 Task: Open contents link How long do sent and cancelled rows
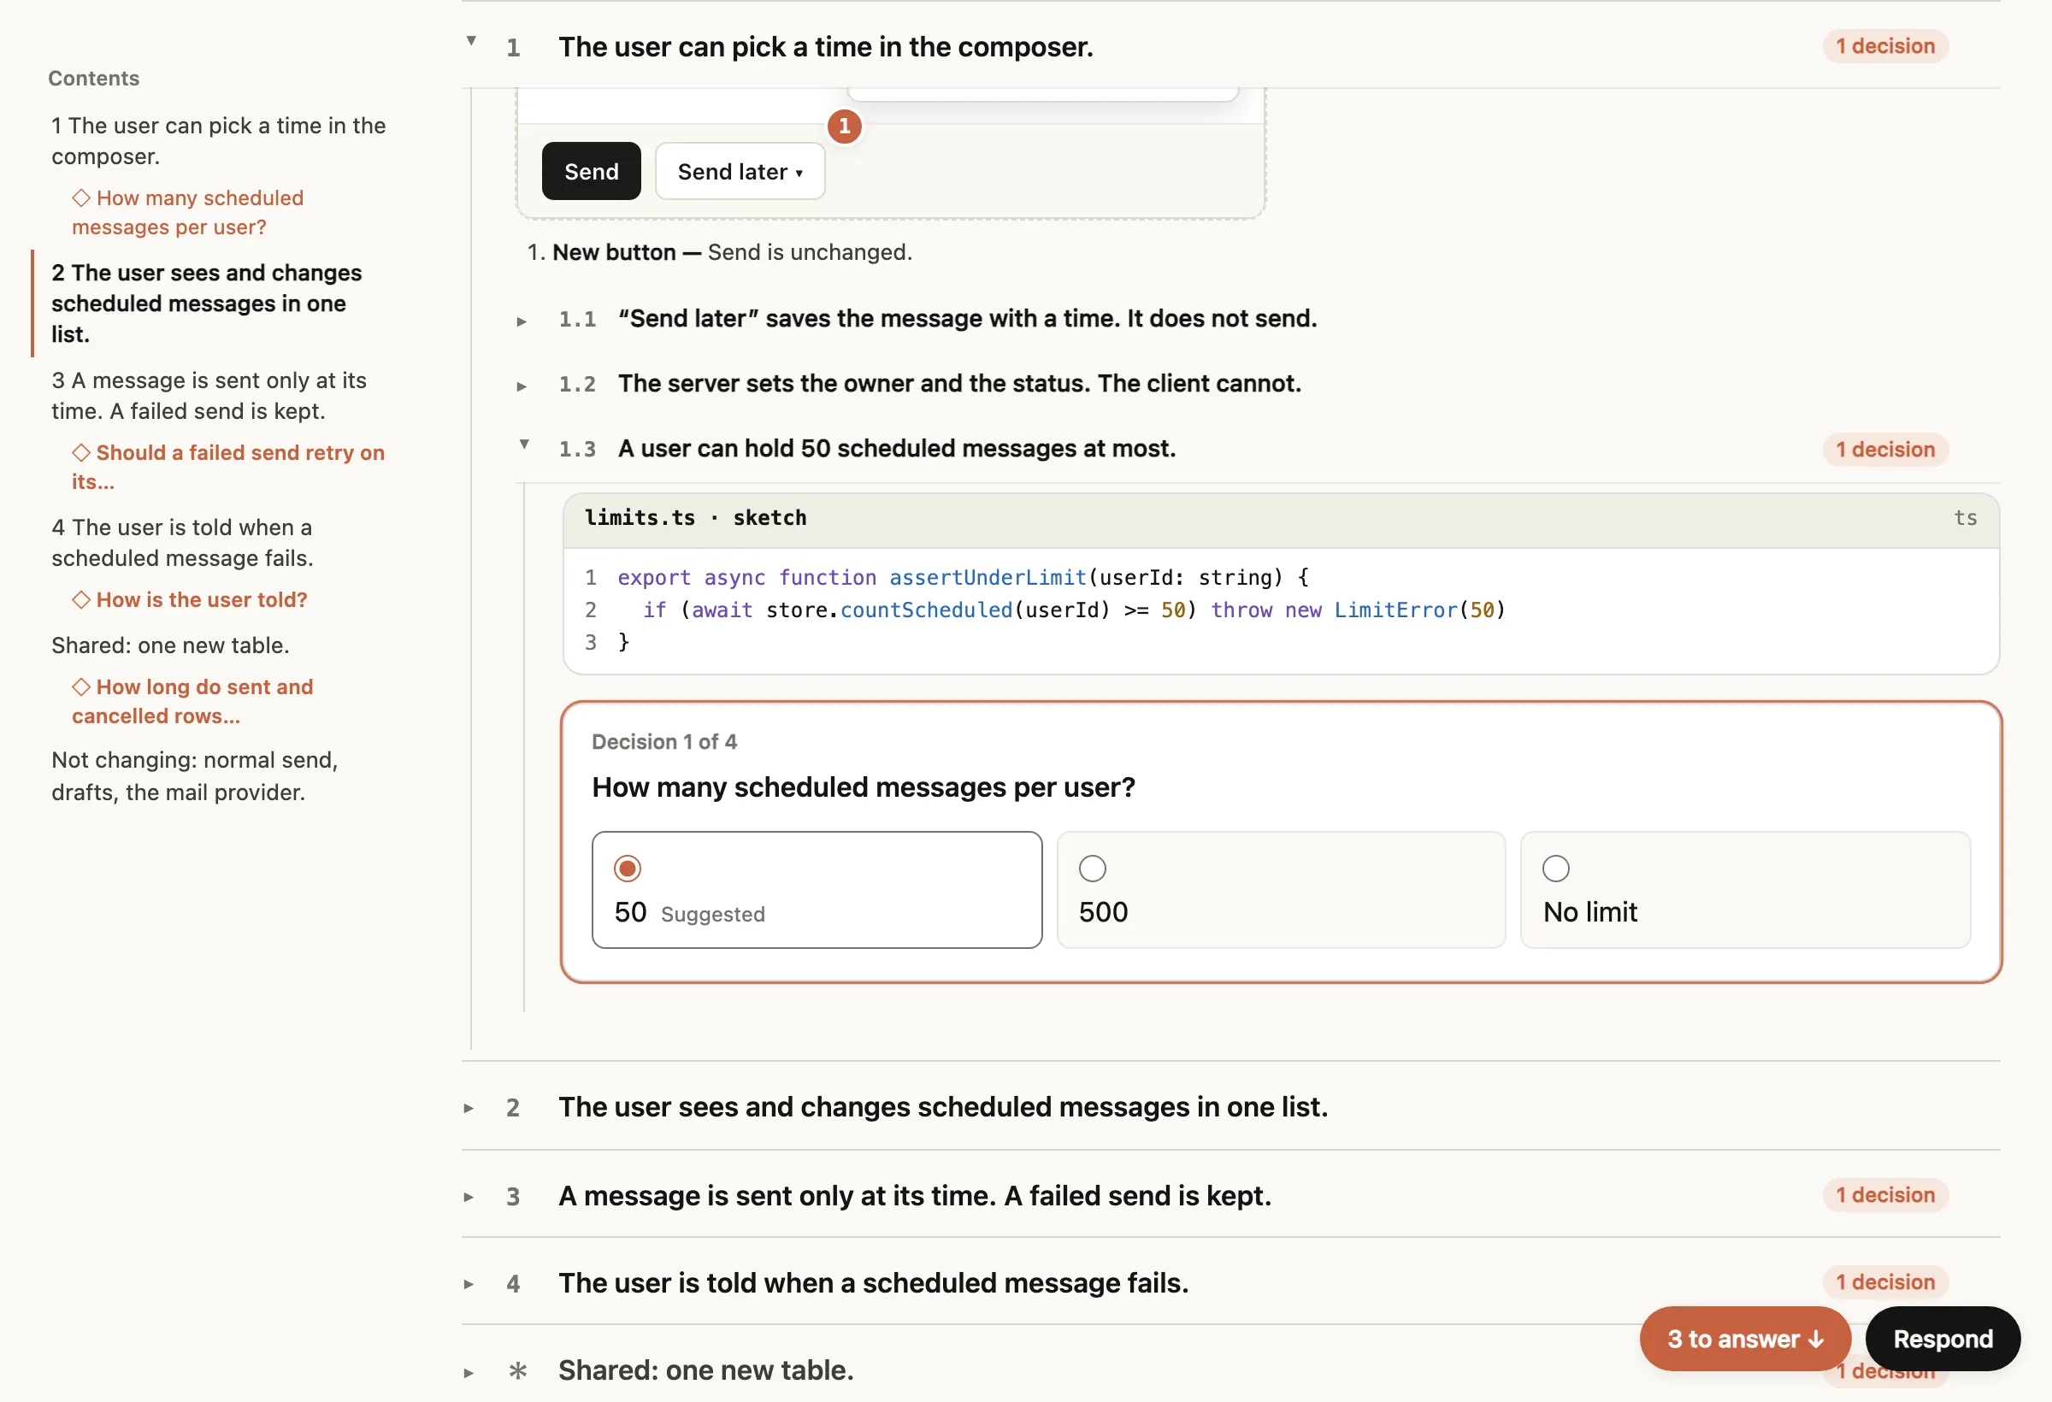coord(192,701)
